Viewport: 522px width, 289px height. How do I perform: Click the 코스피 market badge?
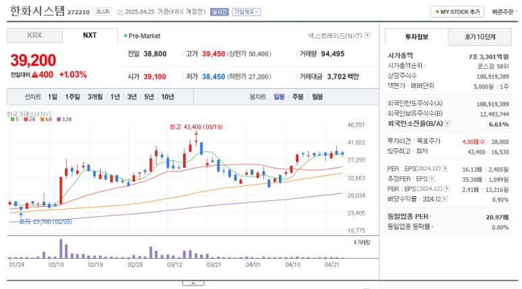click(103, 11)
